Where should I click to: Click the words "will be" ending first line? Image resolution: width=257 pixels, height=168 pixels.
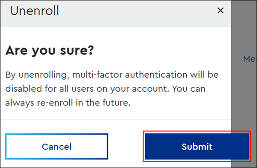204,75
